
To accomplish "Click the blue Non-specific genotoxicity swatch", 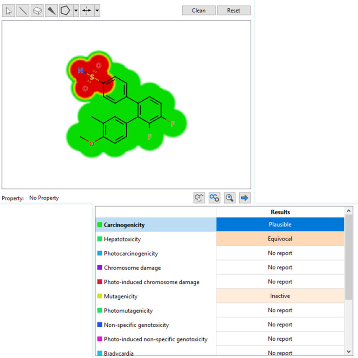I will (x=100, y=324).
